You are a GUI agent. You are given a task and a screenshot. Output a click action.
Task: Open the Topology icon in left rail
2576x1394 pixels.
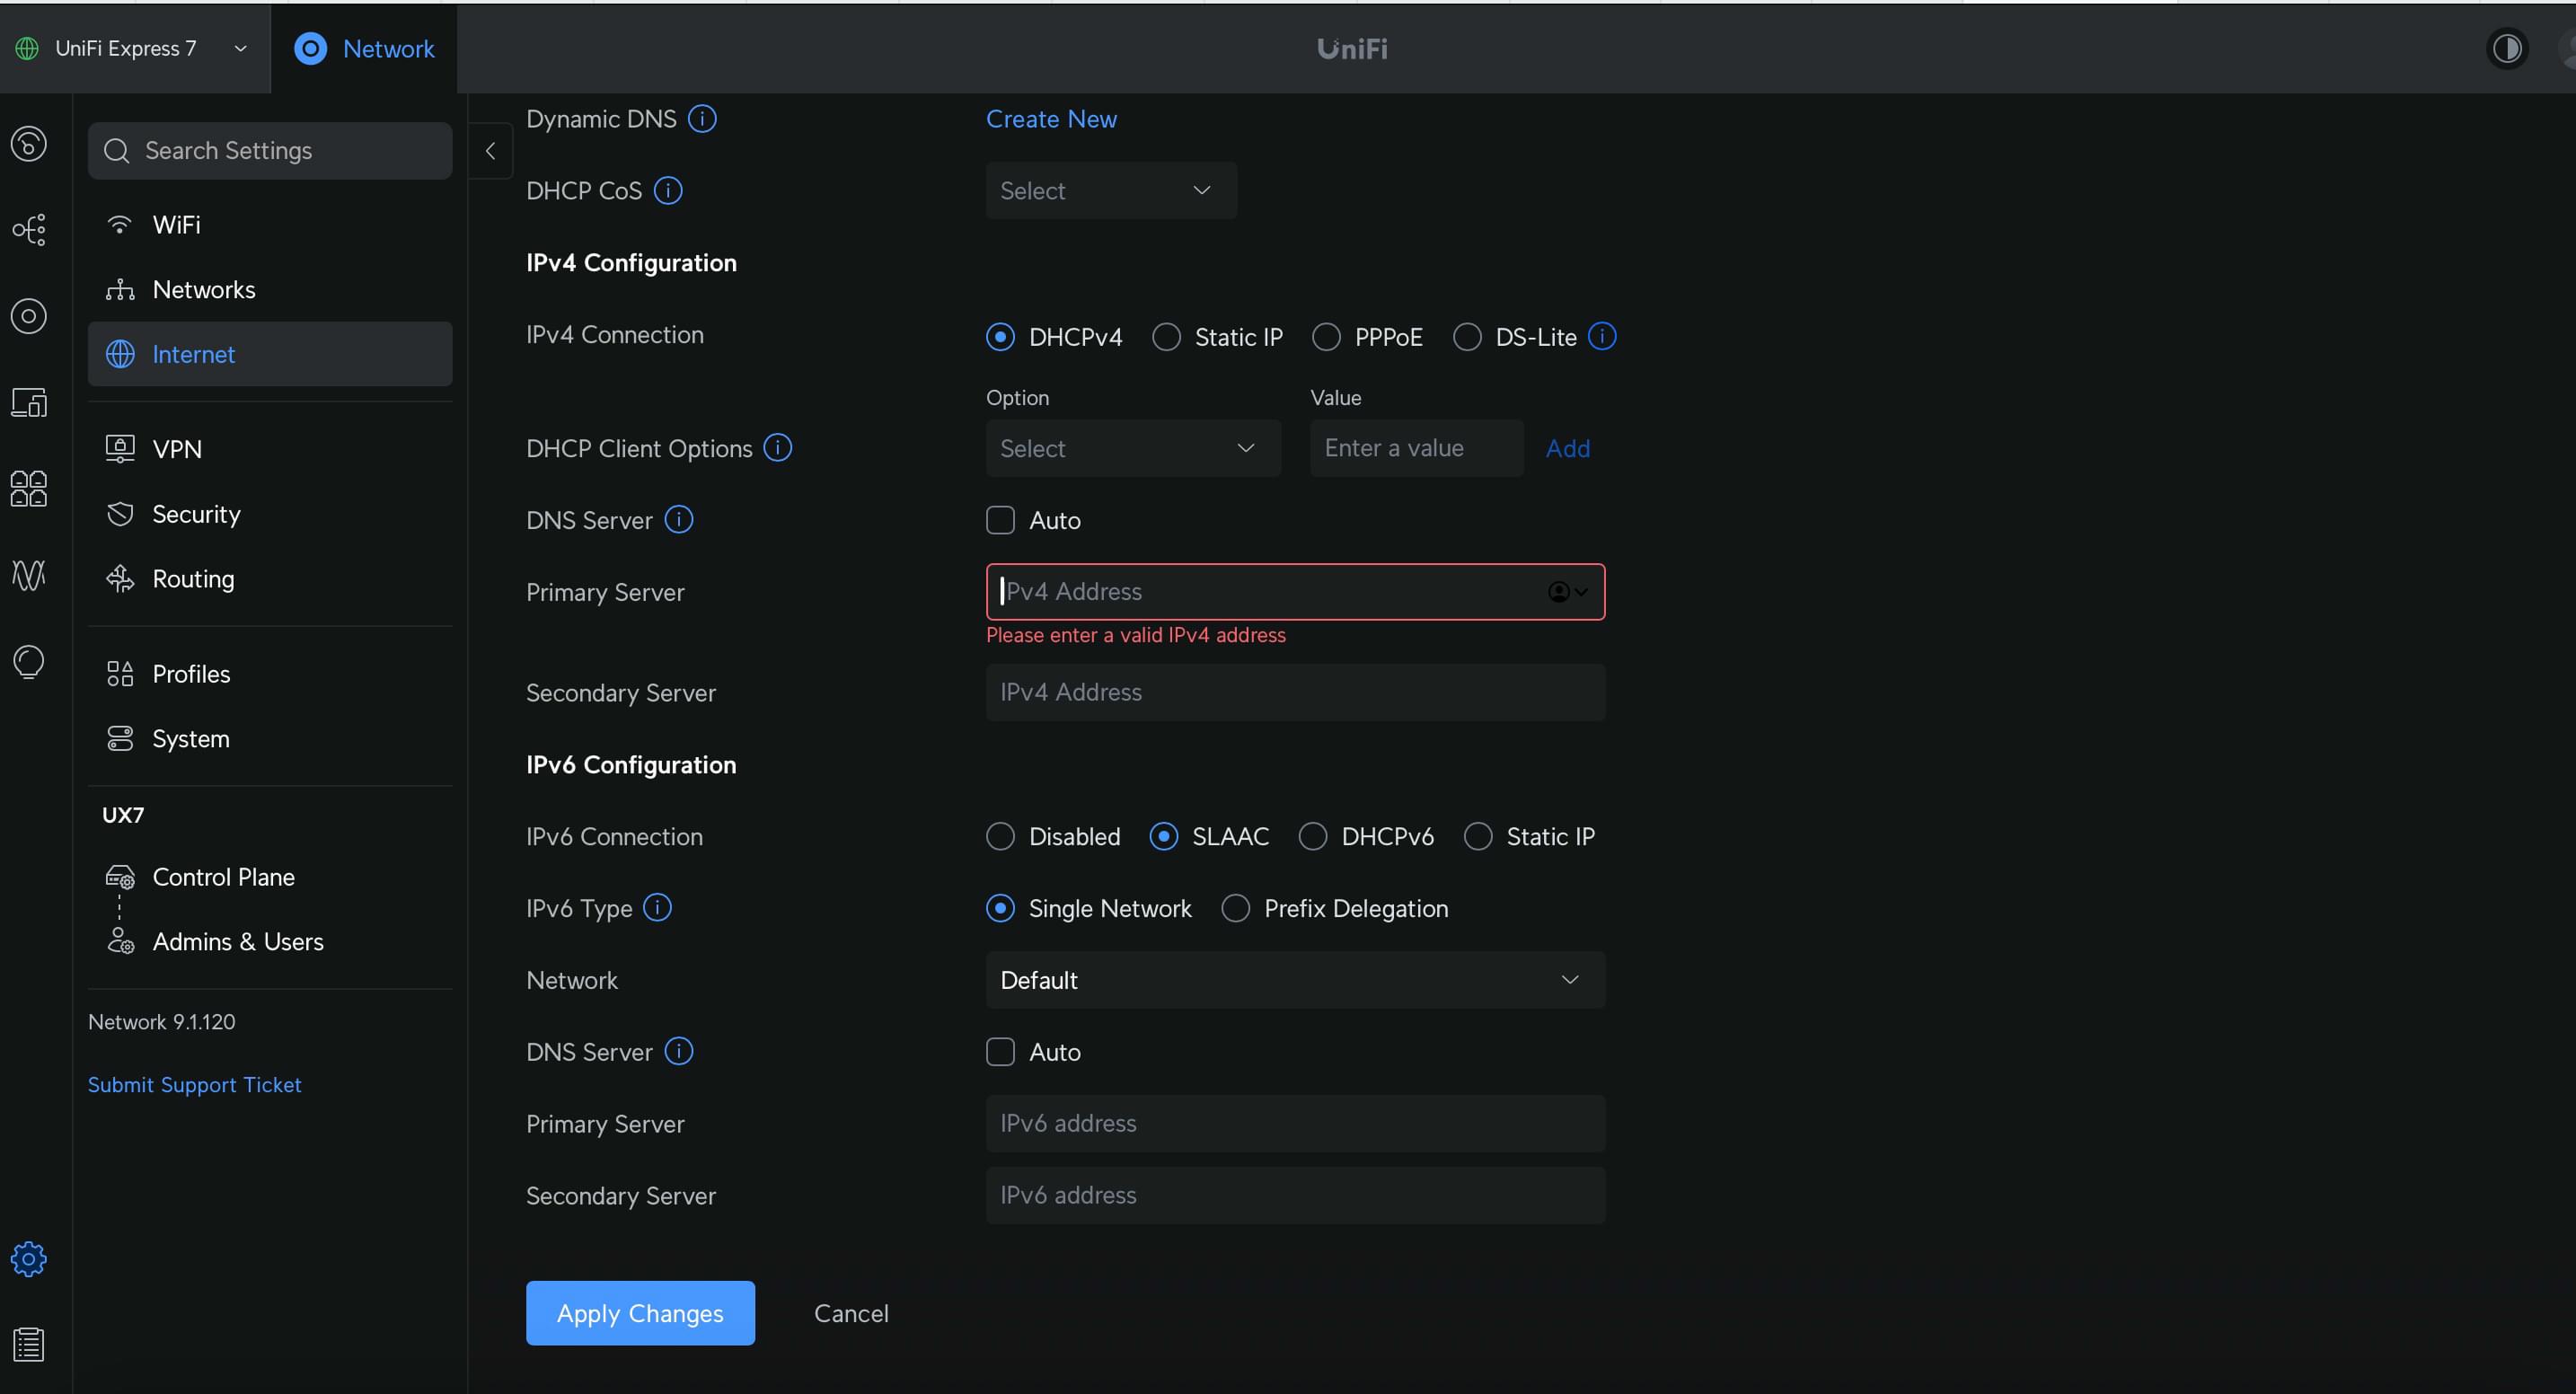click(x=29, y=230)
